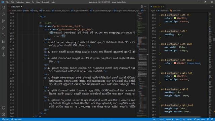Image resolution: width=215 pixels, height=121 pixels.
Task: Close the index.html tab
Action: 21,7
